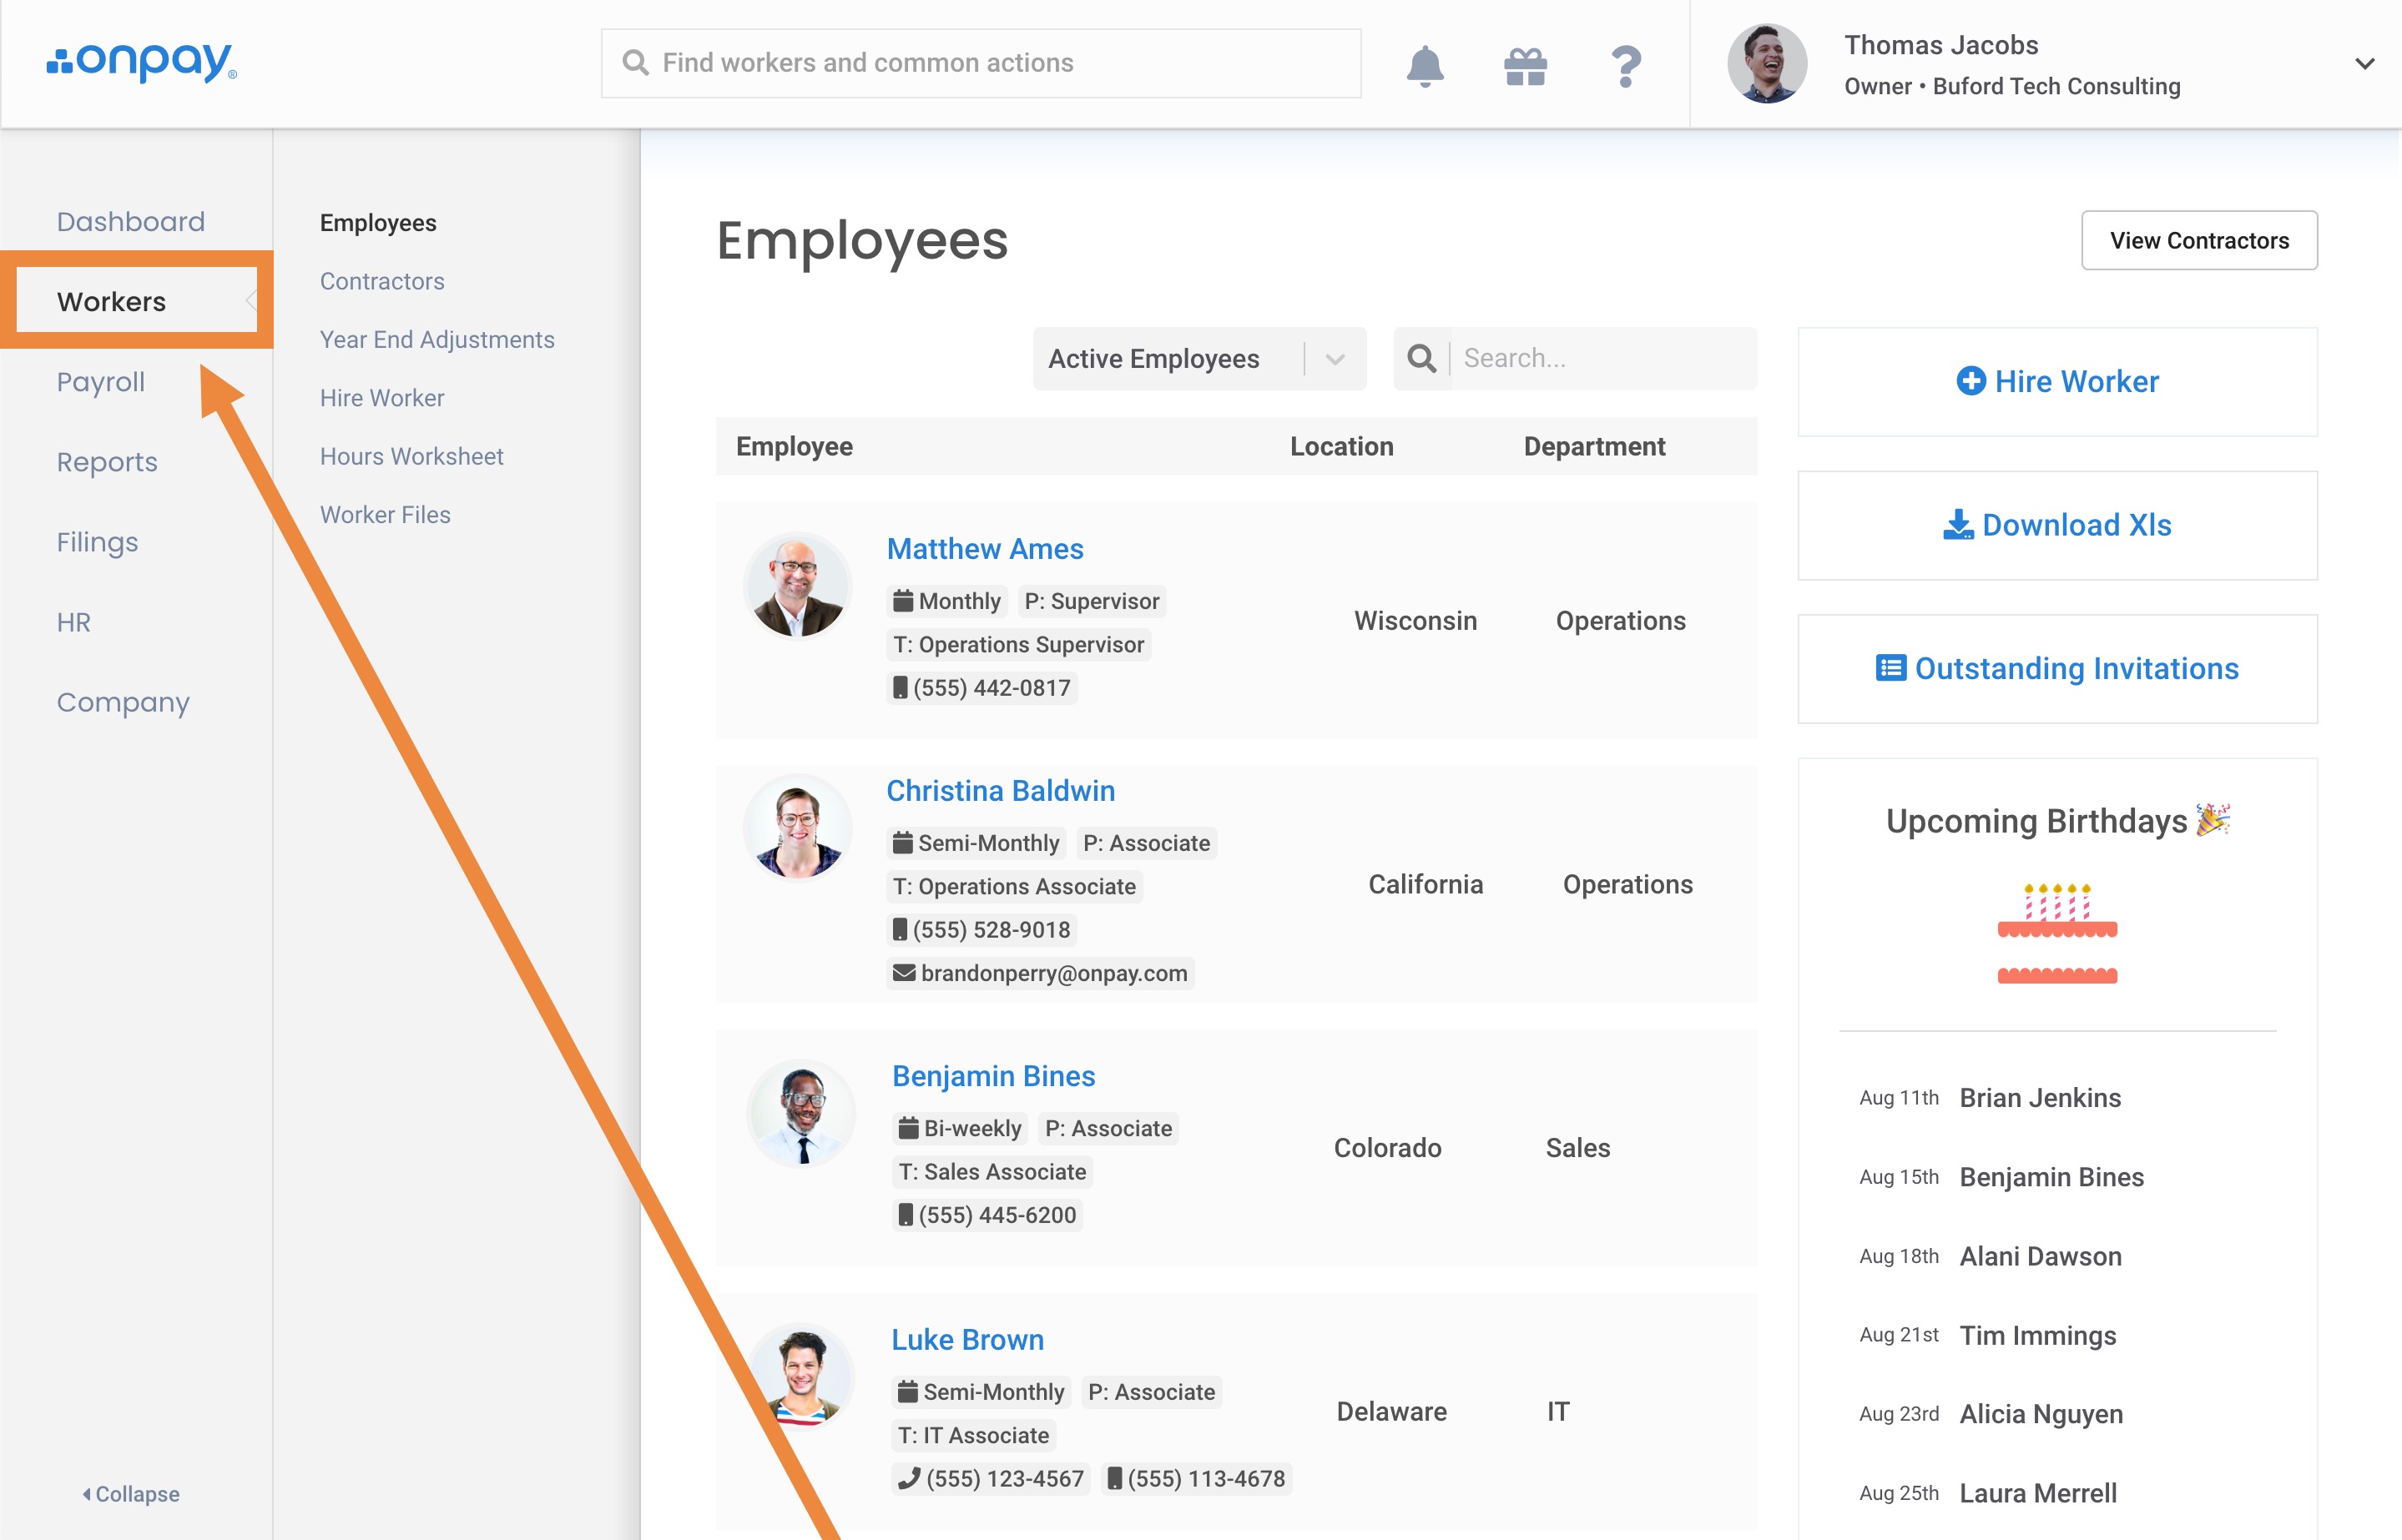Click Matthew Ames' profile photo
This screenshot has width=2402, height=1540.
(797, 586)
